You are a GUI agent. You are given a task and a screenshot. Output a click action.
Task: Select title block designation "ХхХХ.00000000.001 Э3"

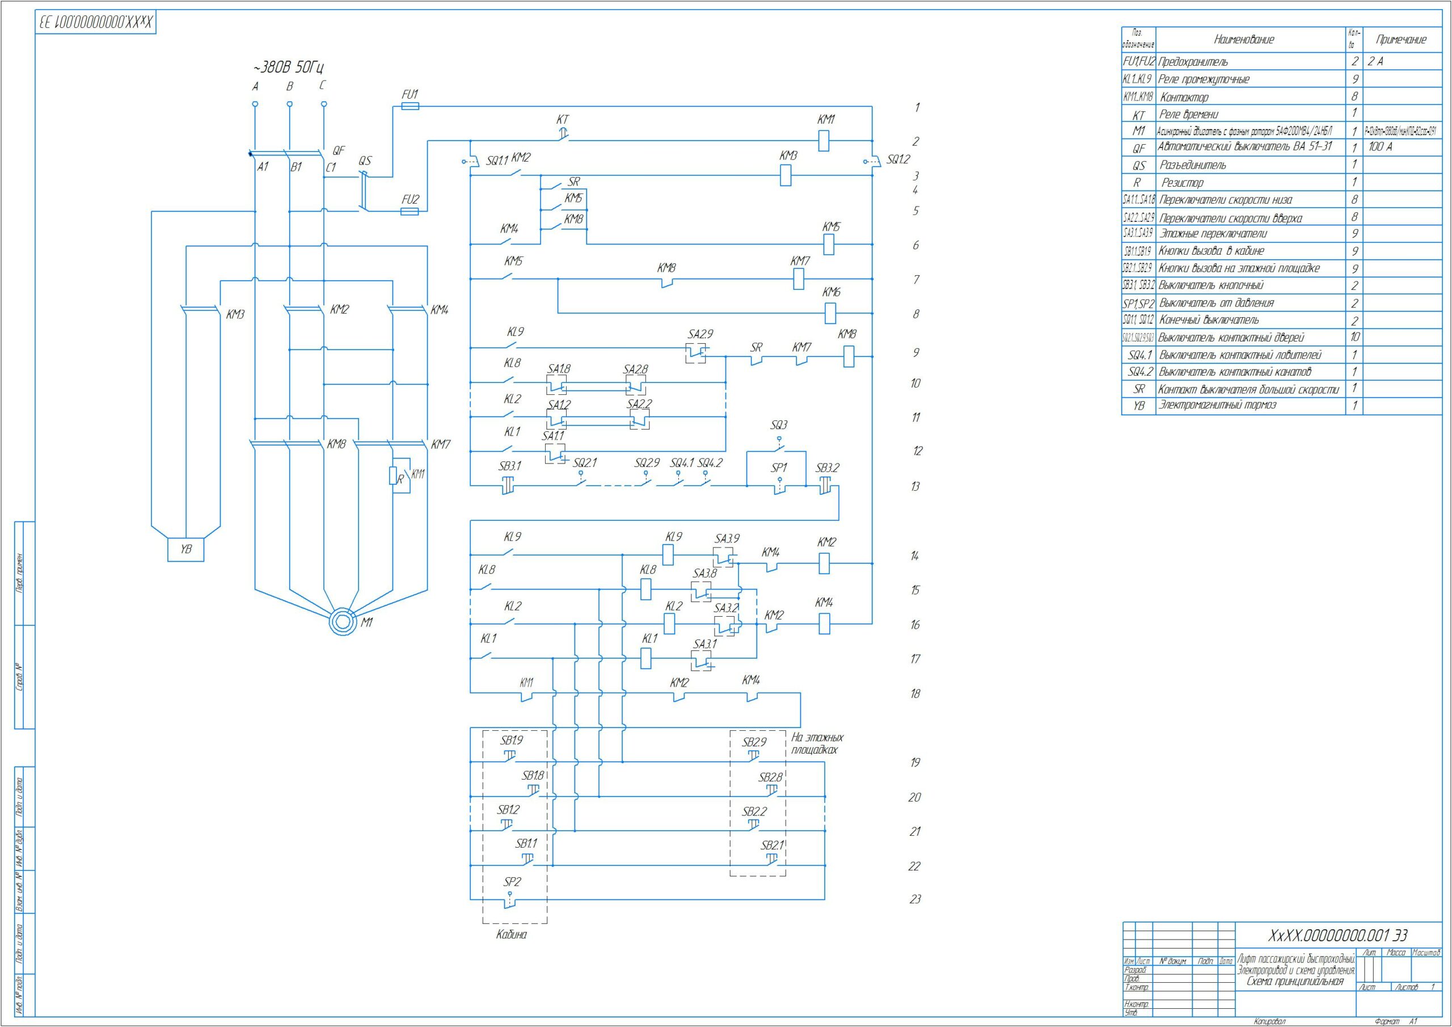coord(1337,935)
